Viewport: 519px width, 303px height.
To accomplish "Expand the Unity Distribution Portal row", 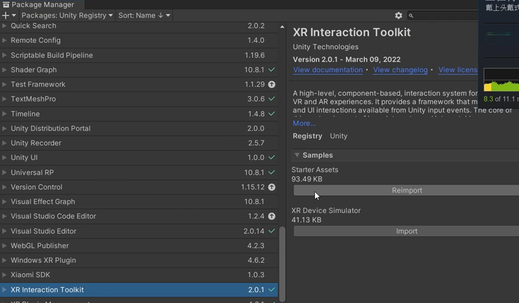I will point(4,128).
